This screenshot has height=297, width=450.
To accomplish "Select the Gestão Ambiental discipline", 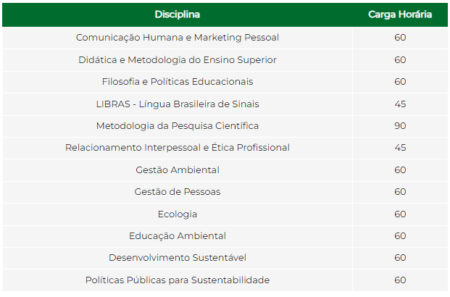I will pyautogui.click(x=177, y=170).
